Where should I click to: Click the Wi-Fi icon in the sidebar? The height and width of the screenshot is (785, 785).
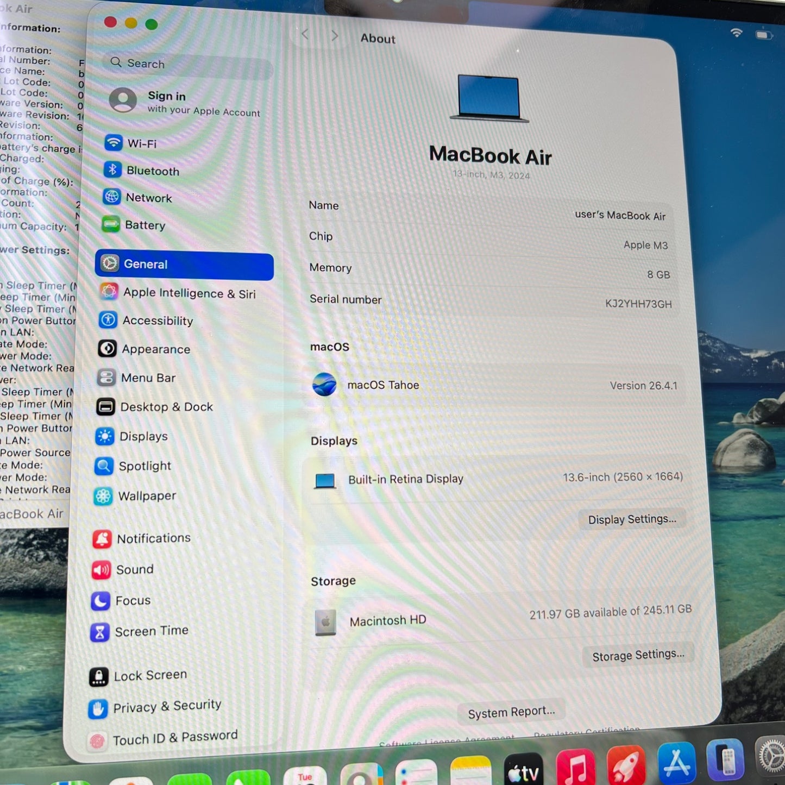(114, 142)
